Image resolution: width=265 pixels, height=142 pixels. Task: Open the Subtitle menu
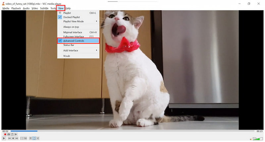coord(44,8)
